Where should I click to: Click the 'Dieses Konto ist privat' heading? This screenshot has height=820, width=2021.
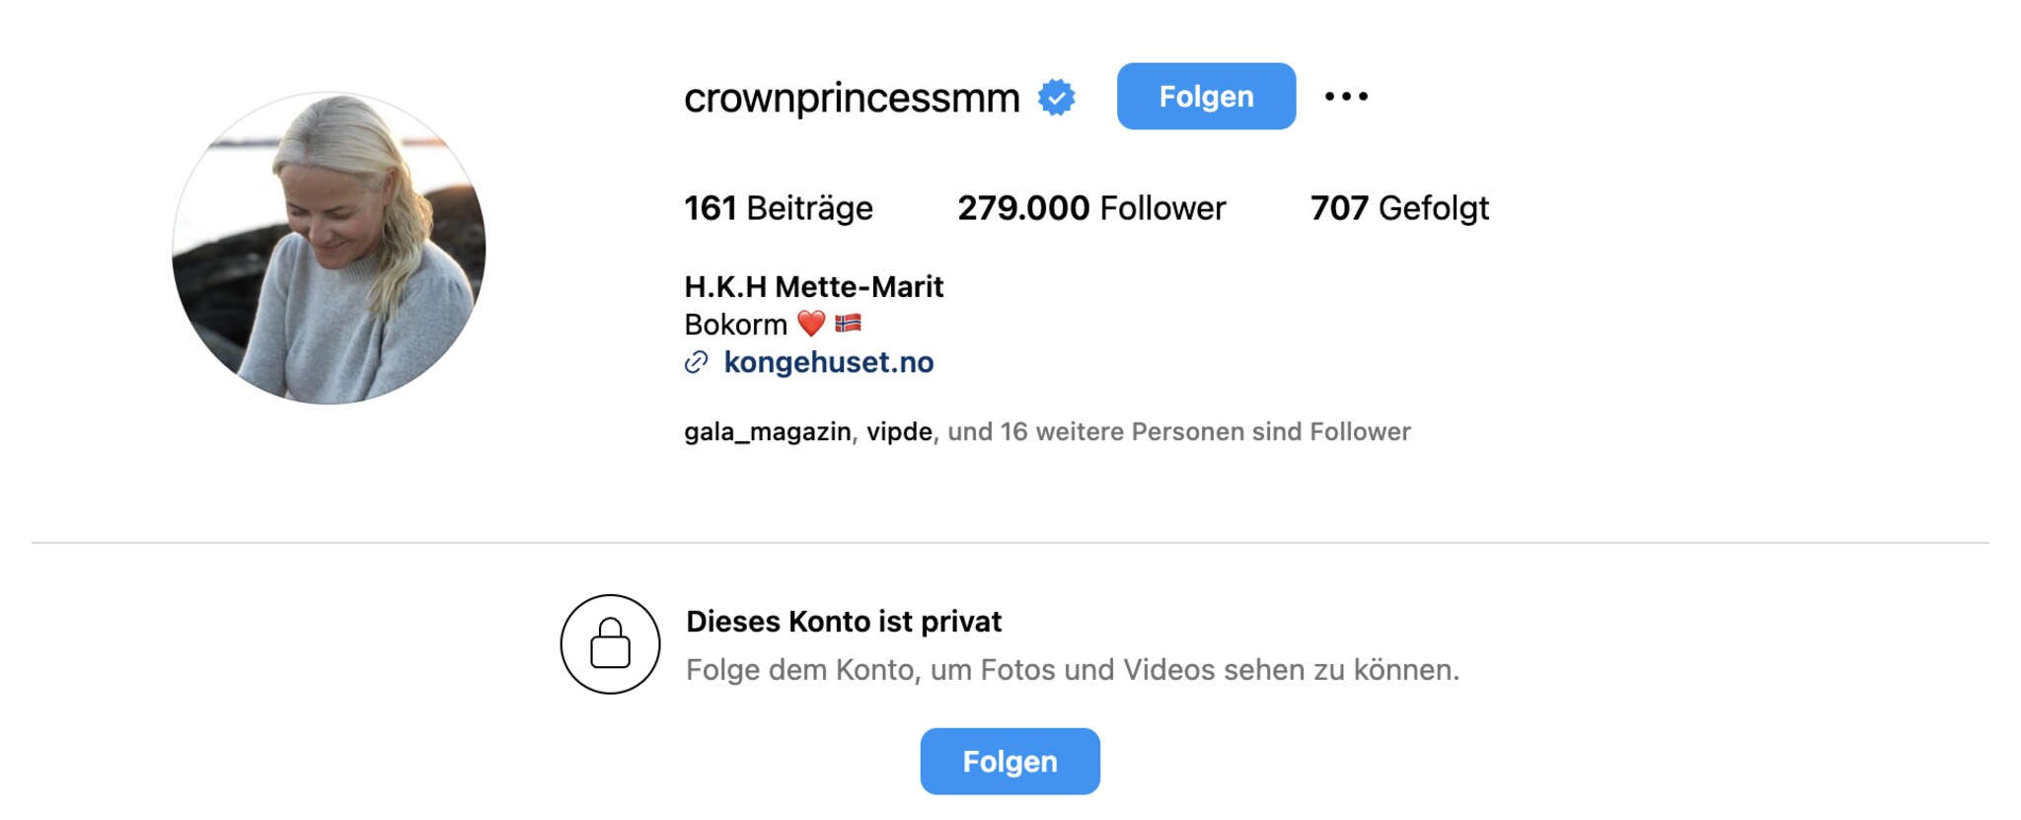tap(844, 622)
